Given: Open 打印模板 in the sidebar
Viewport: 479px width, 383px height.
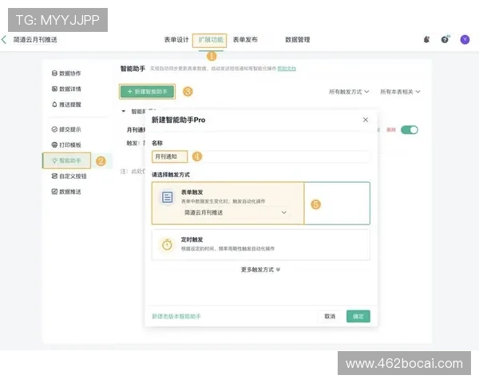Looking at the screenshot, I should click(x=66, y=144).
